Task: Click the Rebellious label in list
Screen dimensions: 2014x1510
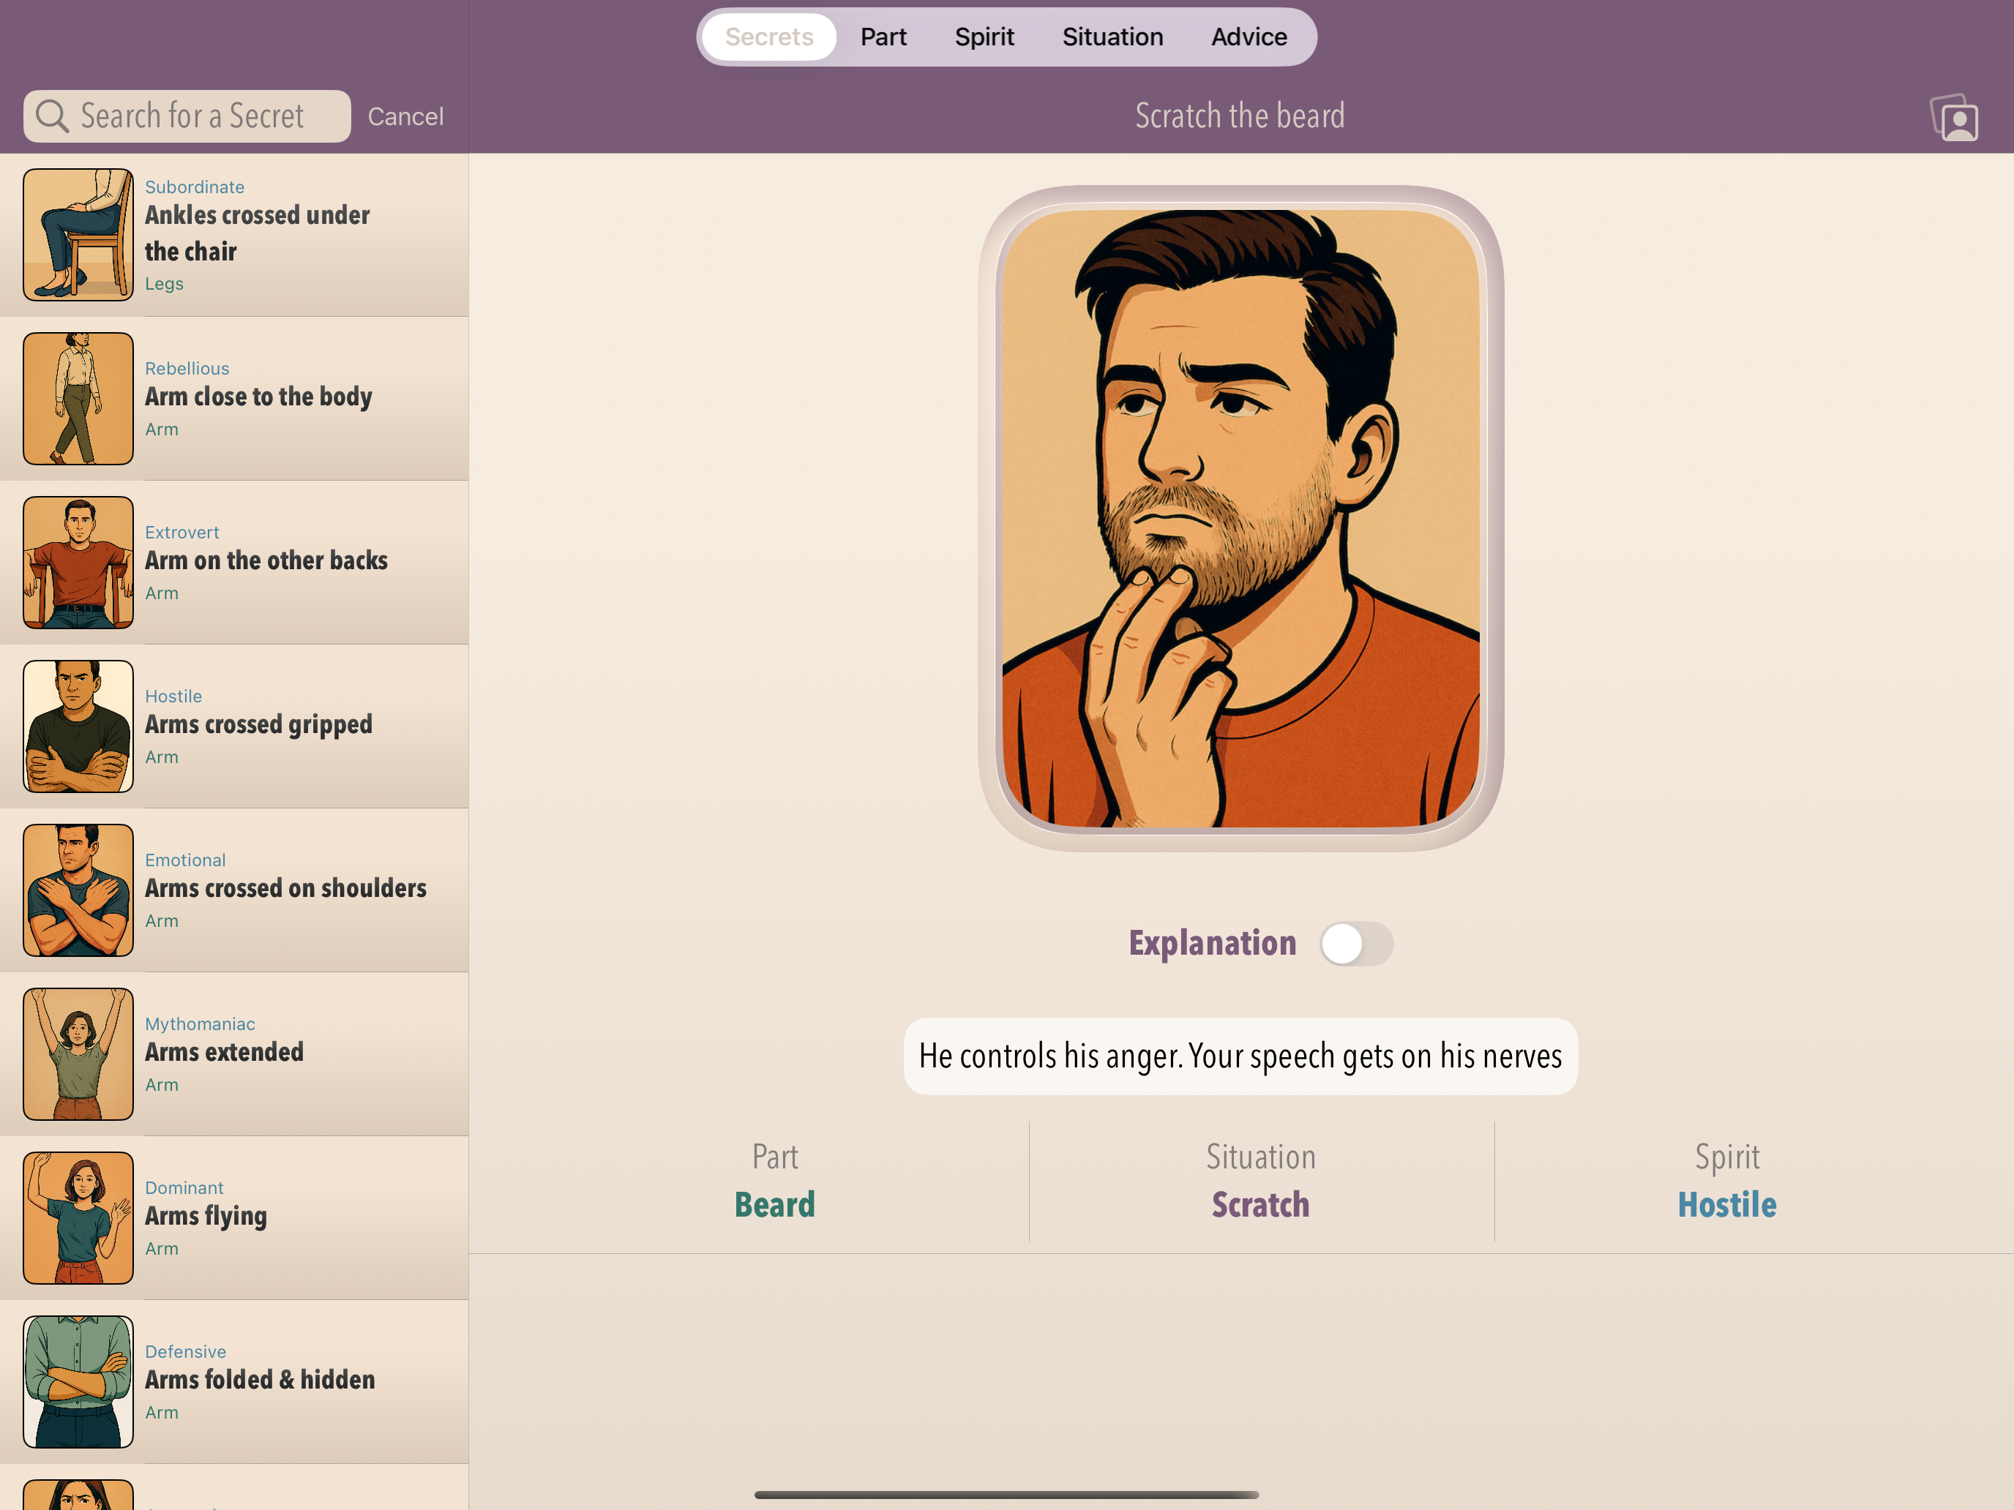Action: (x=187, y=369)
